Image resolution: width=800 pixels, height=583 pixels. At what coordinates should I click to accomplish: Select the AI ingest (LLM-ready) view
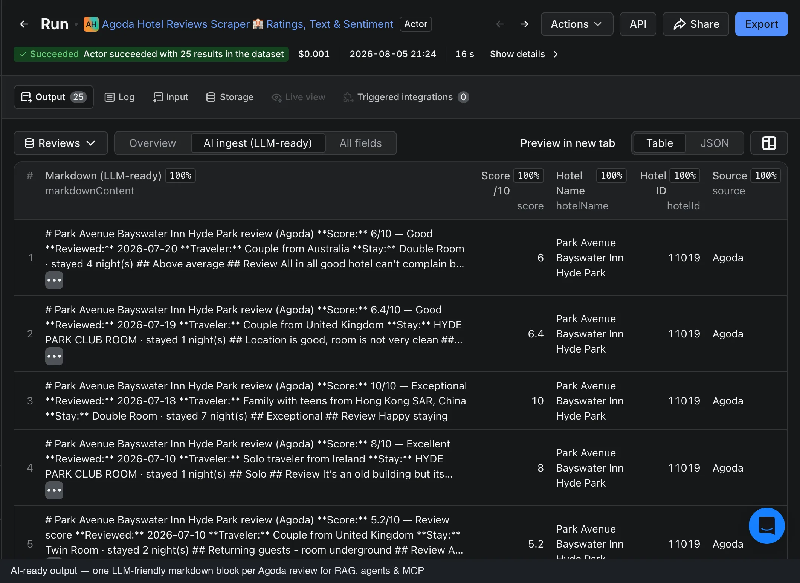258,143
